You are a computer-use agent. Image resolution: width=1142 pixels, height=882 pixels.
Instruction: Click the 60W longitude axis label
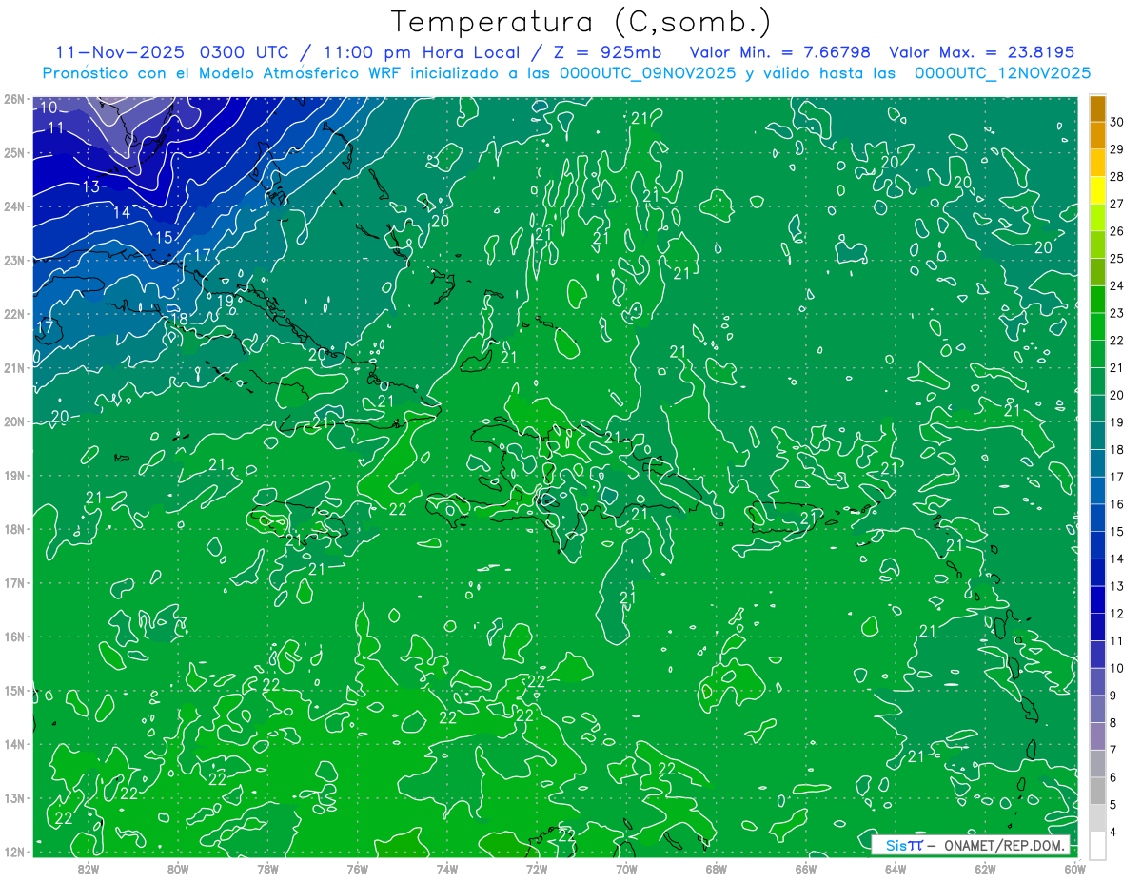tap(1075, 869)
